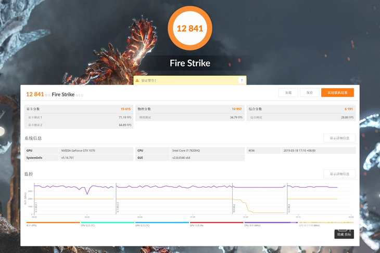Click the 2019-03-18 17:10 timestamp
The height and width of the screenshot is (253, 380).
tap(299, 151)
